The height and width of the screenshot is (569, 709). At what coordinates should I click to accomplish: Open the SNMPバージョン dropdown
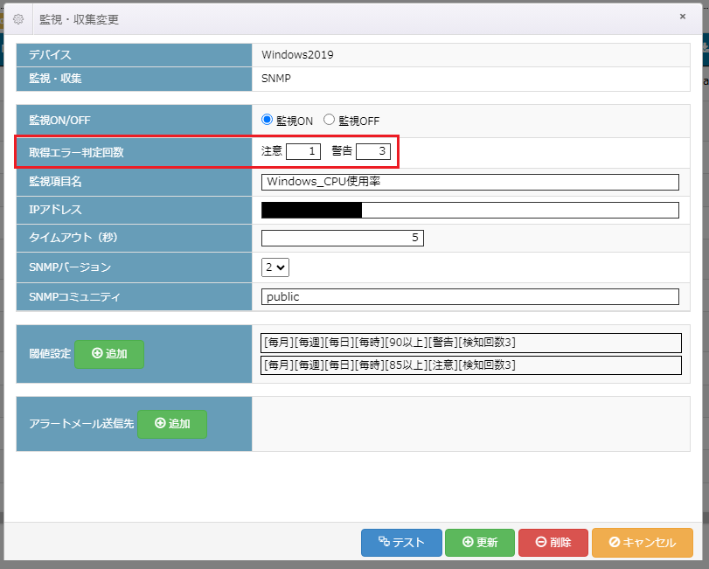tap(275, 267)
